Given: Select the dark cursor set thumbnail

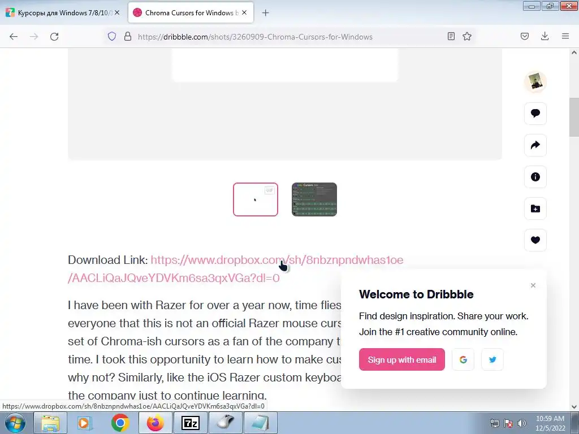Looking at the screenshot, I should [x=314, y=199].
